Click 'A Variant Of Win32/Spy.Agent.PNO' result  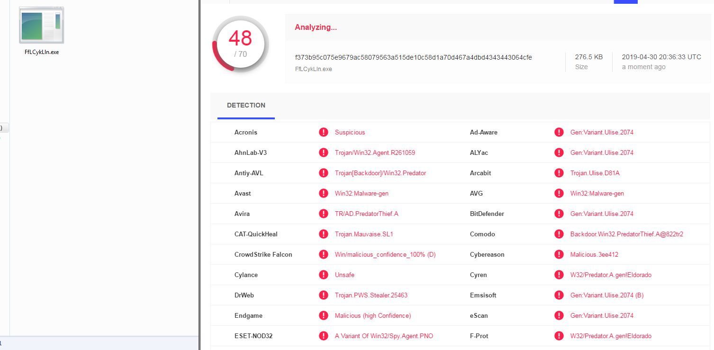(384, 336)
